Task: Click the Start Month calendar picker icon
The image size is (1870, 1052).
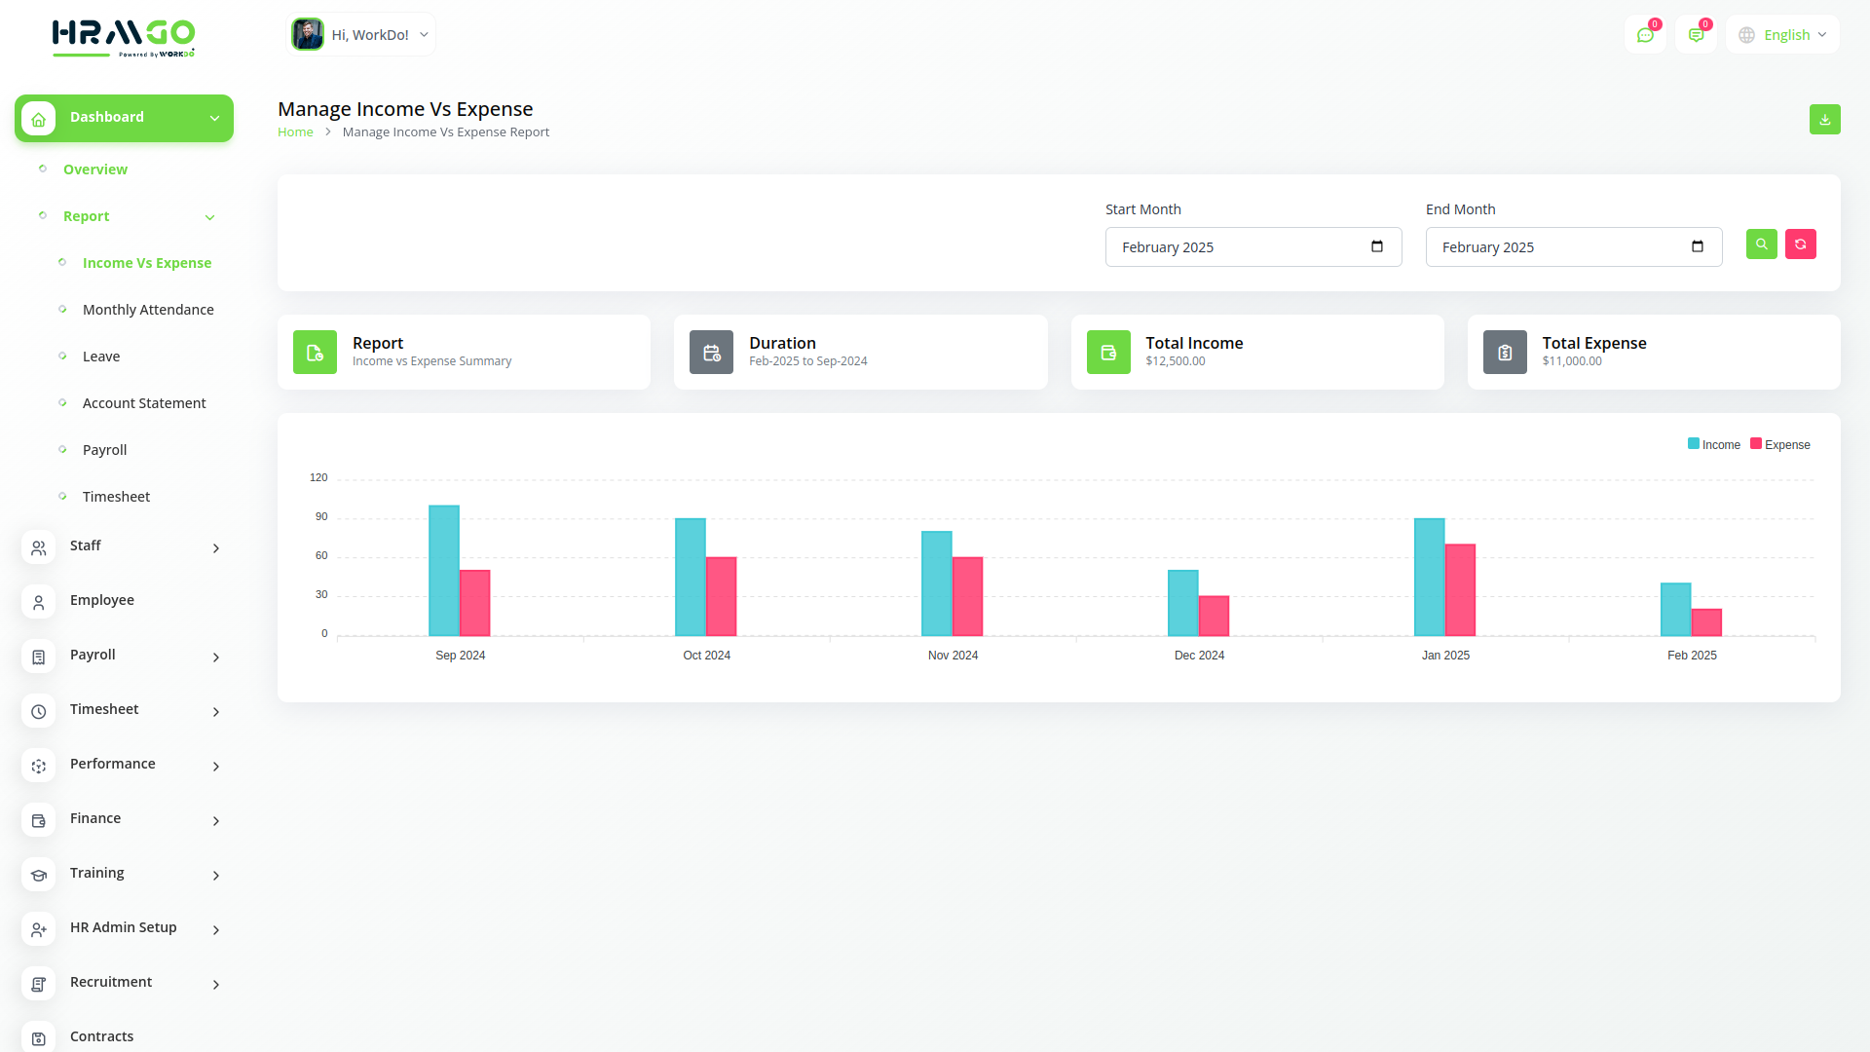Action: 1376,246
